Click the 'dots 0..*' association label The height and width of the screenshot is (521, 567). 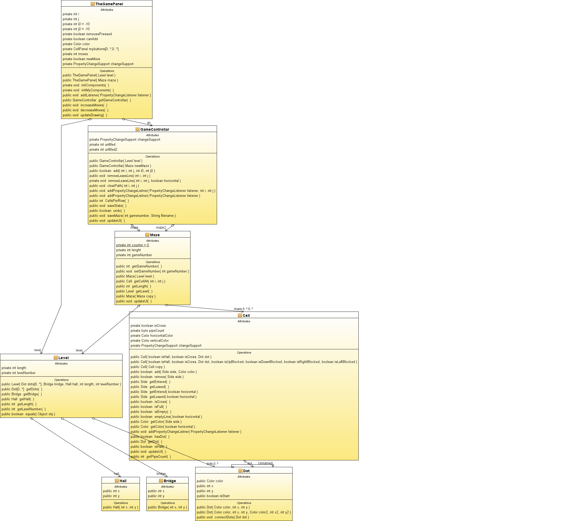click(x=212, y=464)
